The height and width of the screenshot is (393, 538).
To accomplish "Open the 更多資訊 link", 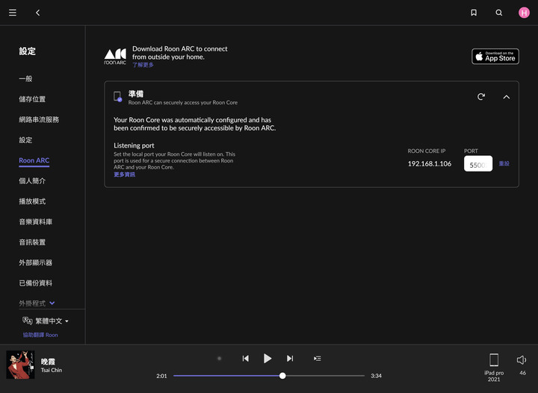I will [124, 175].
